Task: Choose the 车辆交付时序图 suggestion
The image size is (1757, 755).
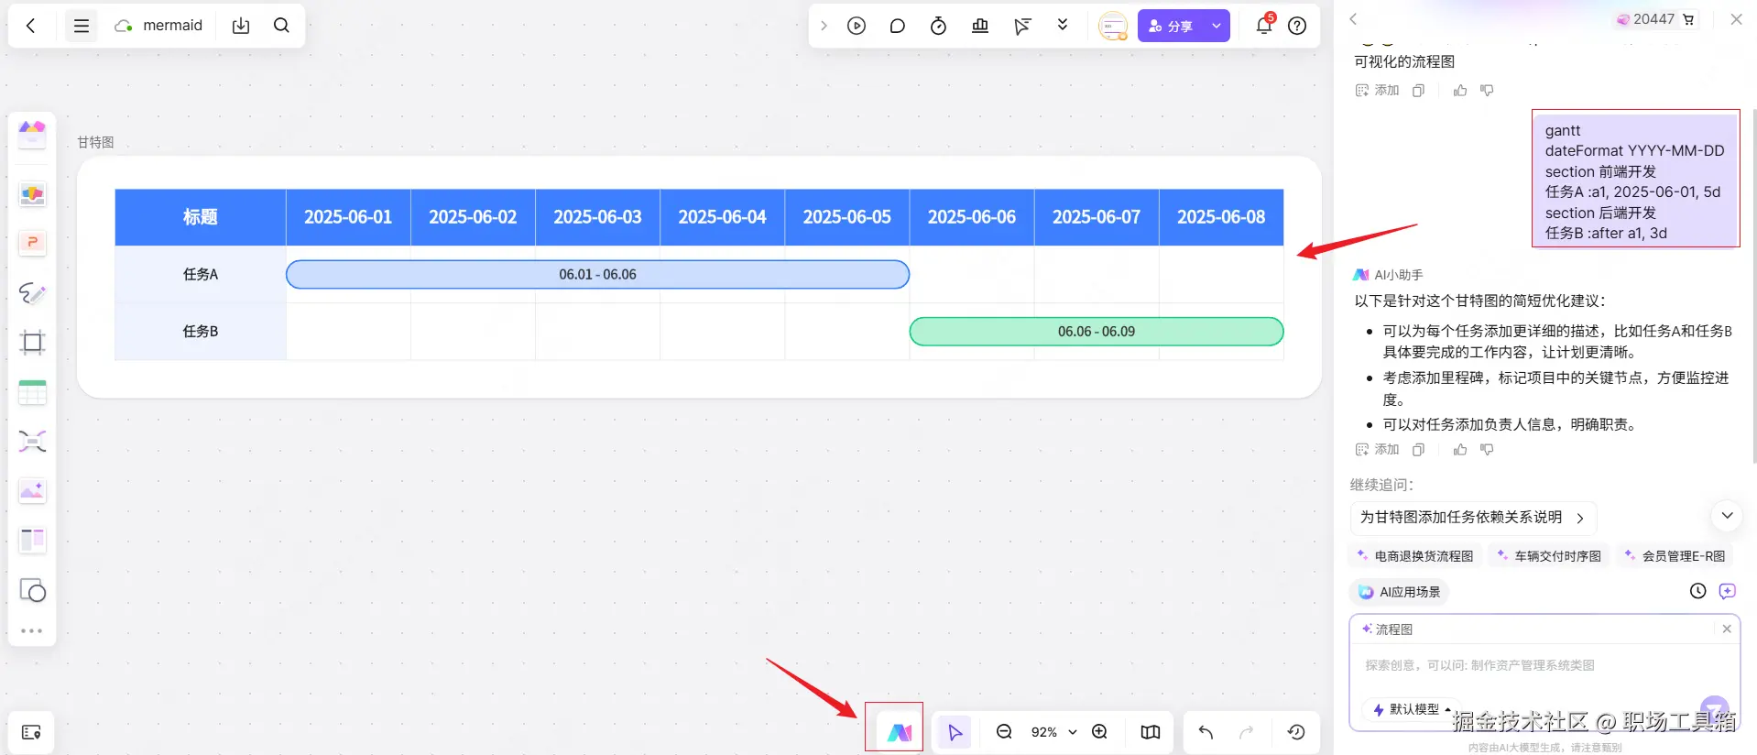Action: [1549, 556]
